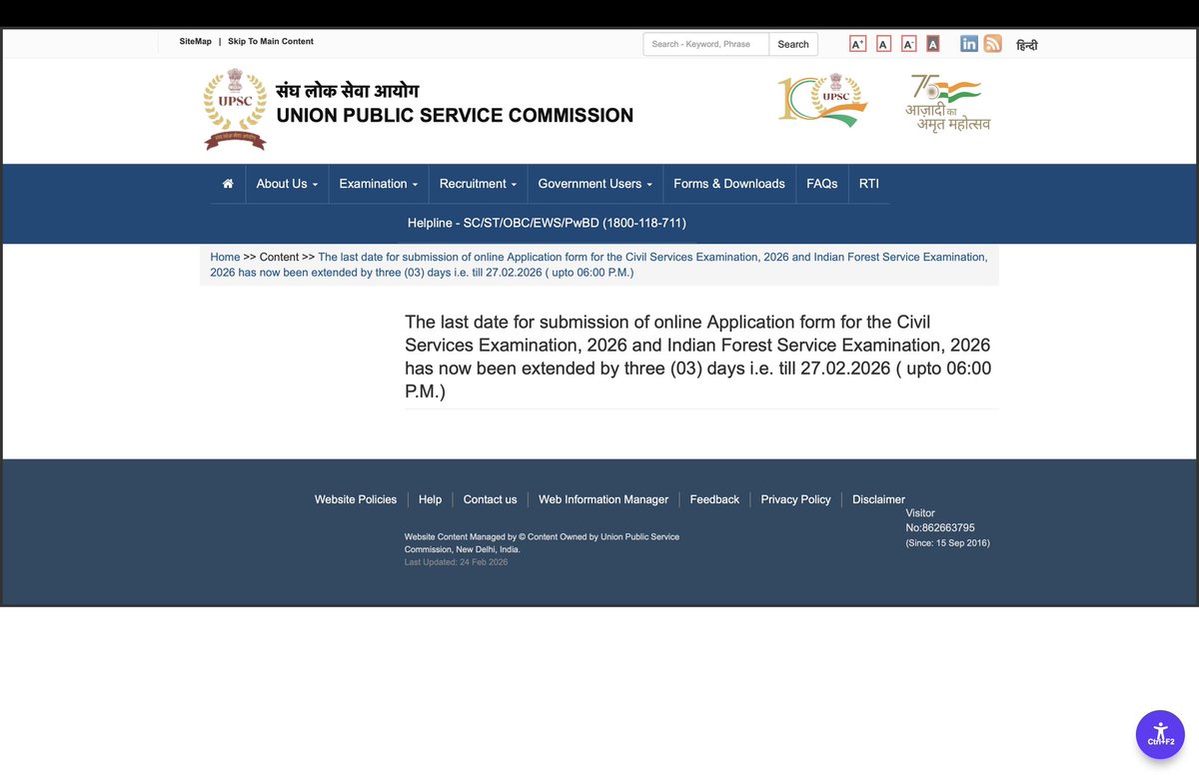The width and height of the screenshot is (1199, 776).
Task: Open the Help footer link
Action: coord(430,499)
